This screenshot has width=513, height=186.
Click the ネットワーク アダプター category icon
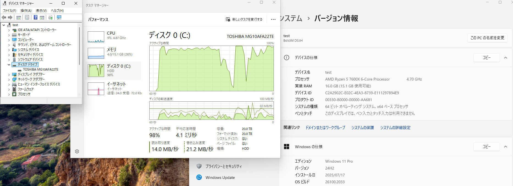14,79
